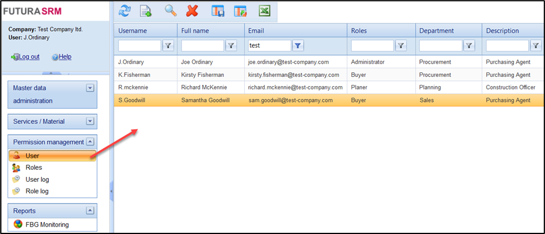Open the User log menu item
The width and height of the screenshot is (545, 234).
point(37,180)
